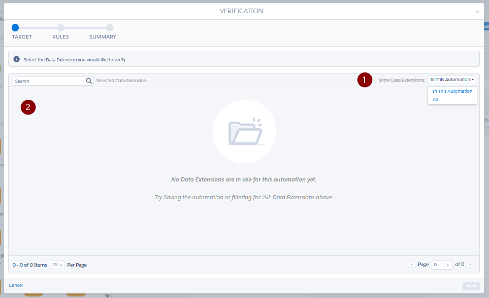Select the RULES step in the wizard
Screen dimensions: 489x298
60,28
